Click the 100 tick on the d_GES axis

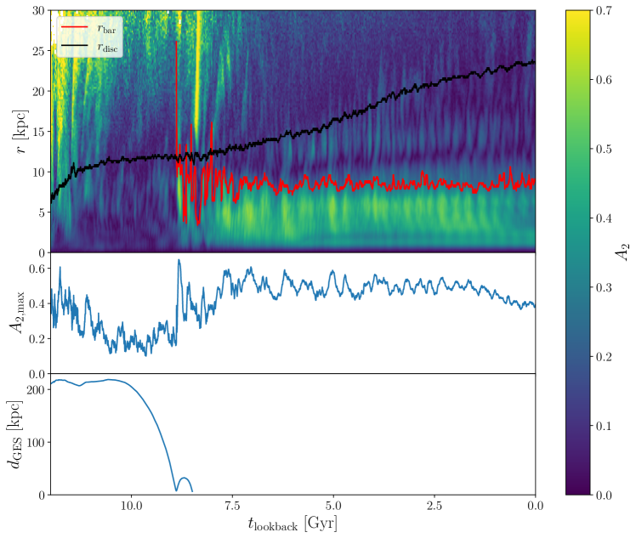click(x=36, y=442)
